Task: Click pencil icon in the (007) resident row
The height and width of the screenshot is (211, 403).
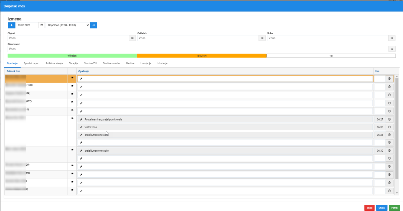Action: [x=81, y=103]
